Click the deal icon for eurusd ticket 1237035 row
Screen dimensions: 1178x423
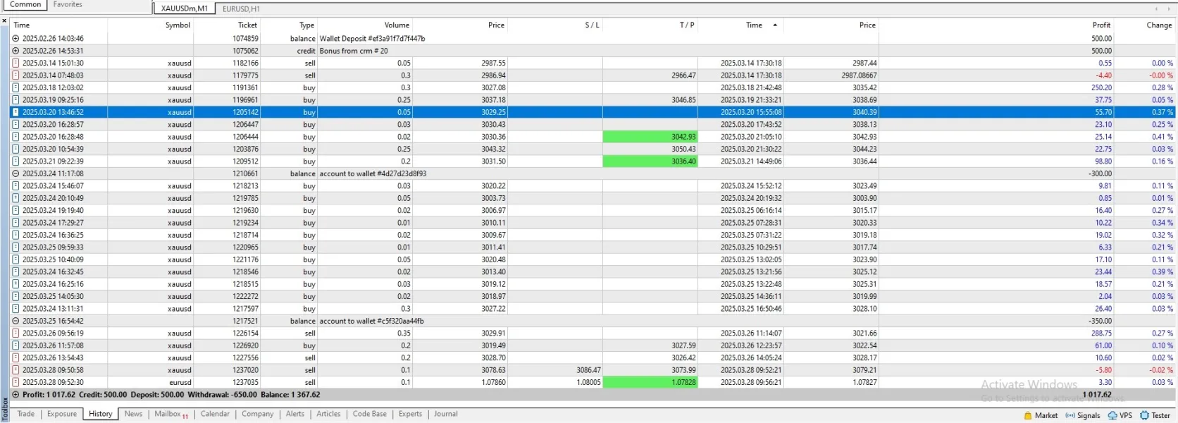coord(15,382)
